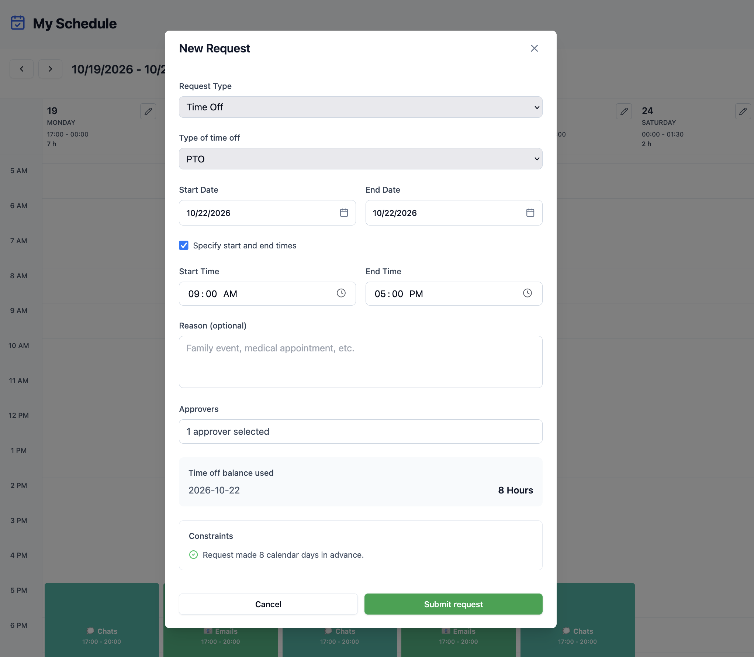Go to the next week in My Schedule

(x=50, y=69)
